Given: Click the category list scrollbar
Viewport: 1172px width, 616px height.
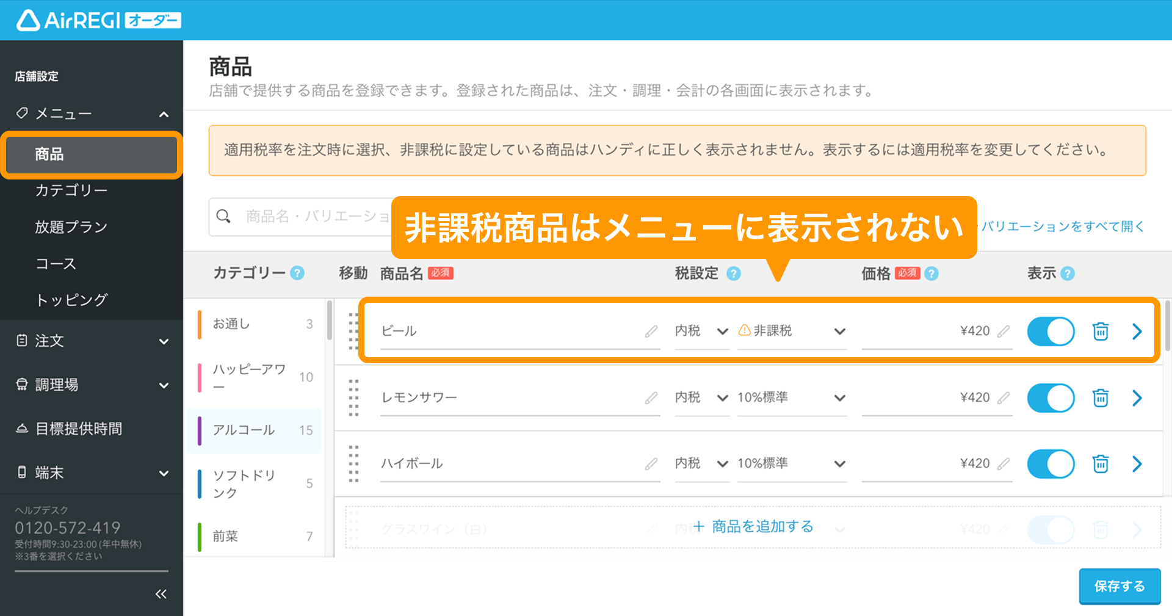Looking at the screenshot, I should coord(330,320).
